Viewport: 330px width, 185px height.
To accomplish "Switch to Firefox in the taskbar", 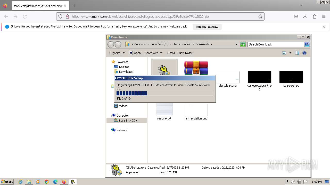I will [64, 182].
